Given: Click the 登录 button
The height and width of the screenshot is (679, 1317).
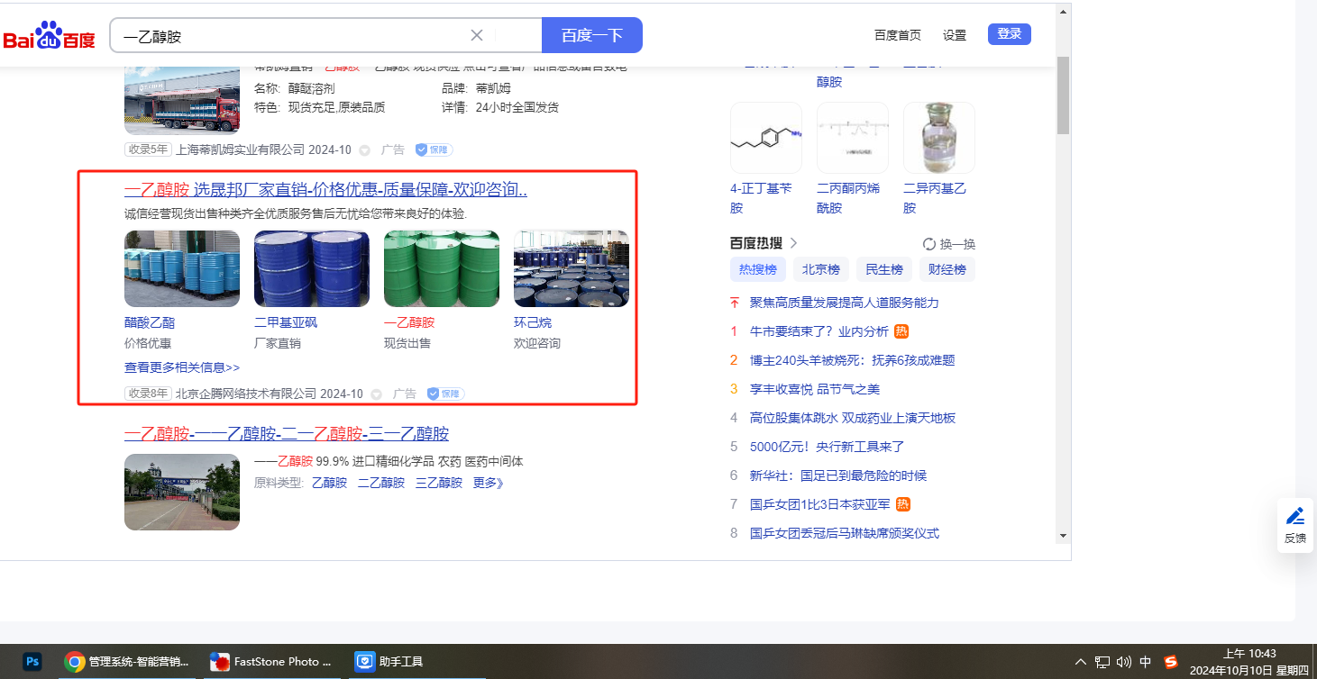Looking at the screenshot, I should pyautogui.click(x=1010, y=34).
